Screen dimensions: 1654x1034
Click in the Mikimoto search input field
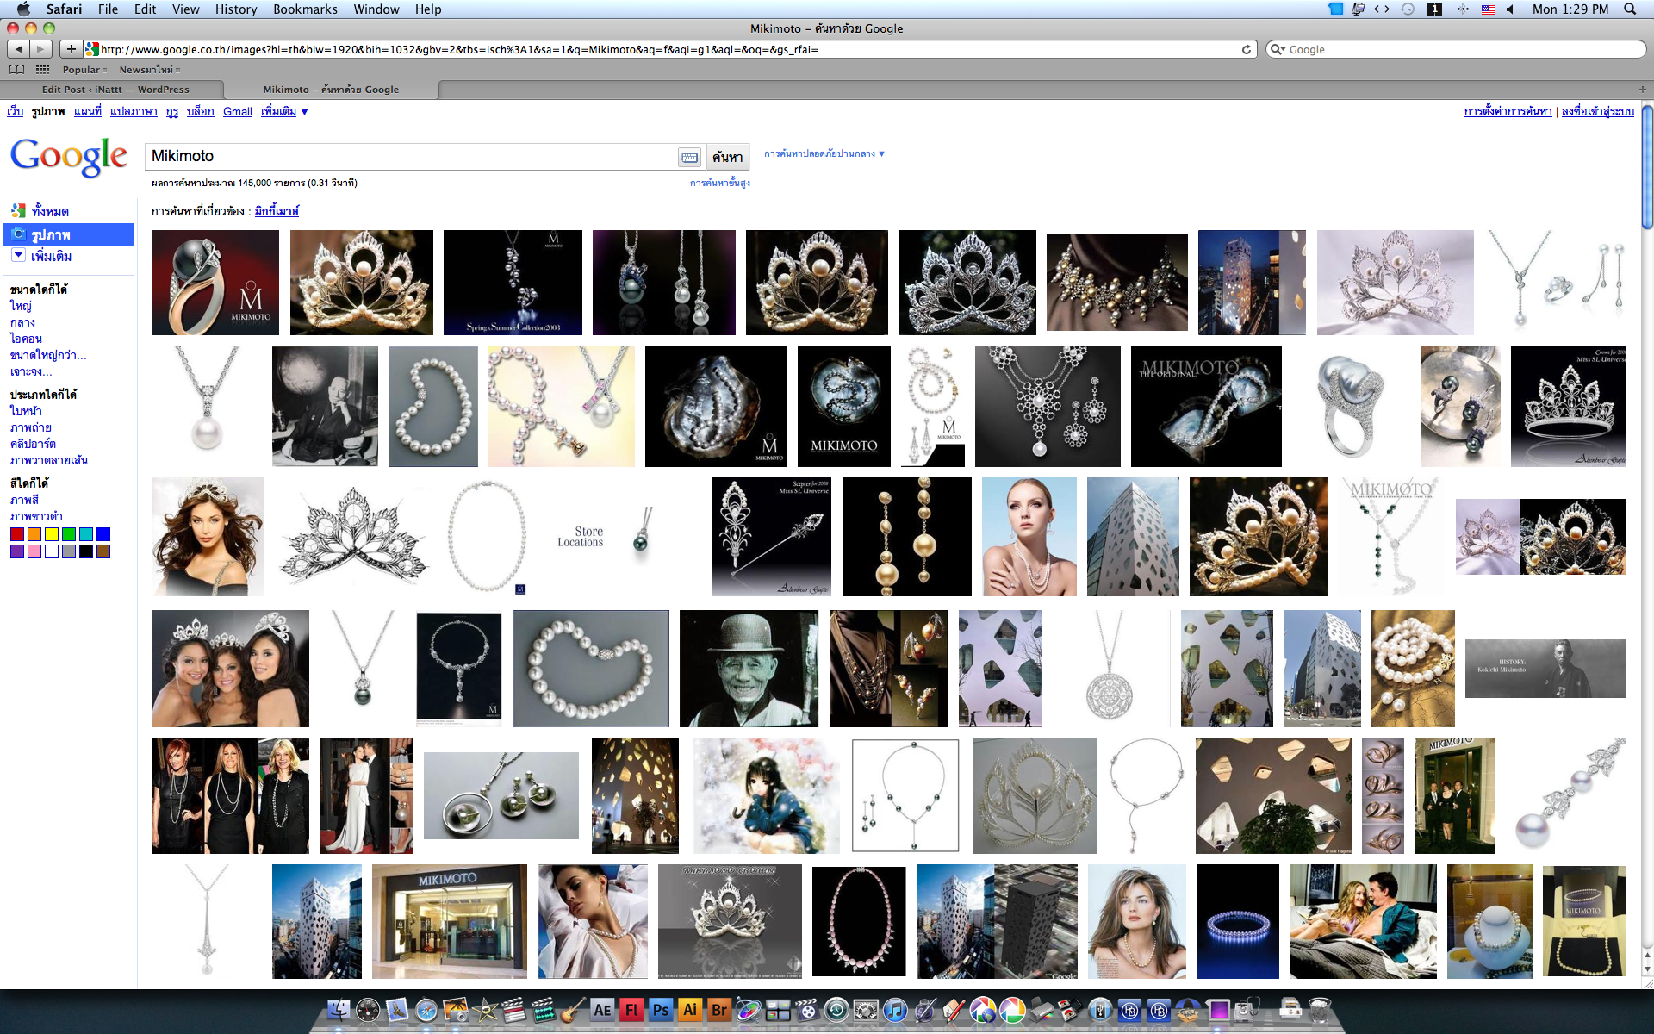click(x=412, y=157)
